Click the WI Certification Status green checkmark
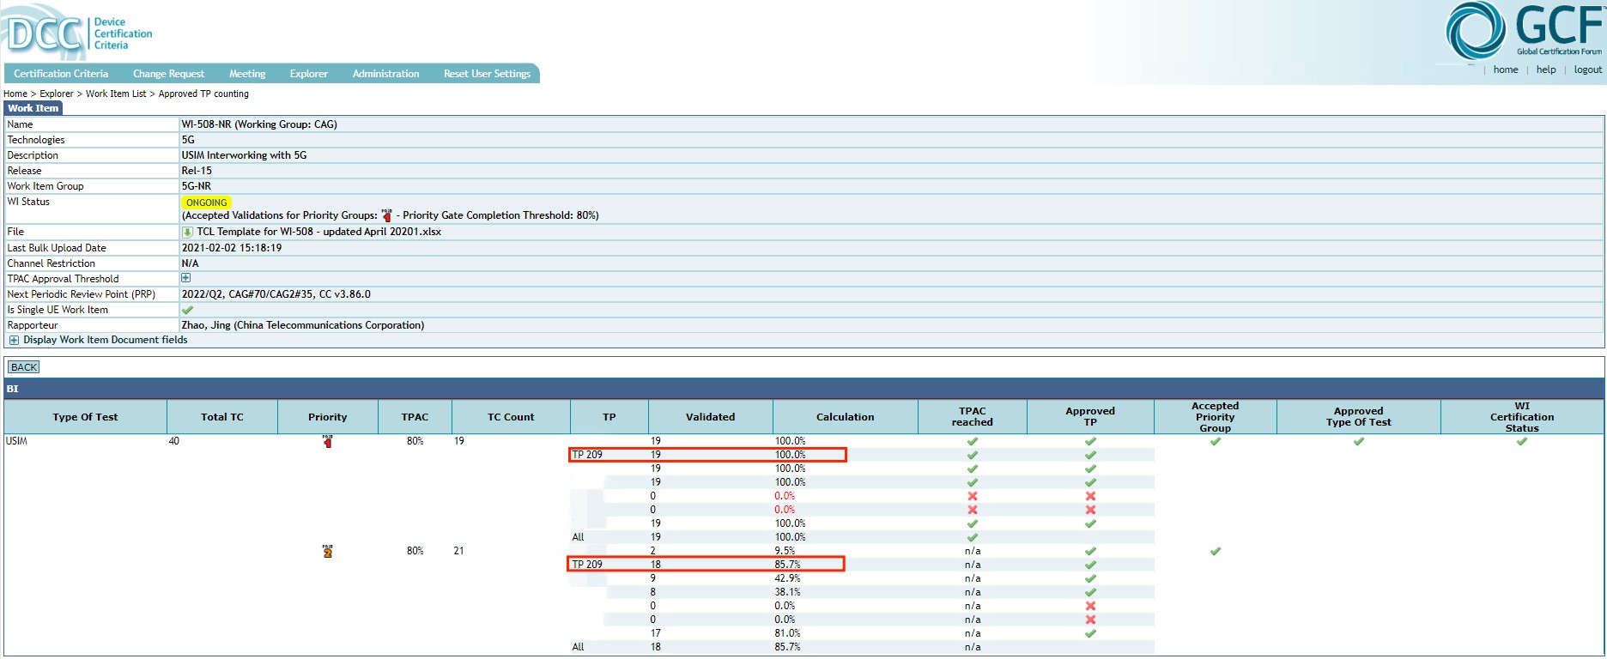Screen dimensions: 1607x659 point(1521,442)
